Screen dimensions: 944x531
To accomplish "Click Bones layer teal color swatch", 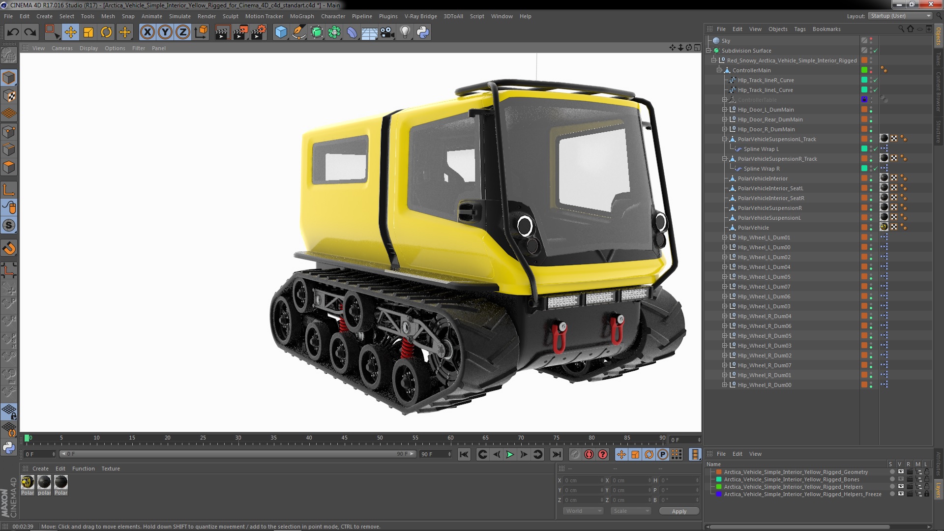I will coord(719,479).
